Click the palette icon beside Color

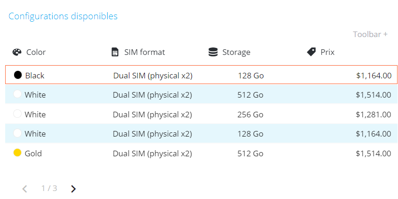coord(17,52)
